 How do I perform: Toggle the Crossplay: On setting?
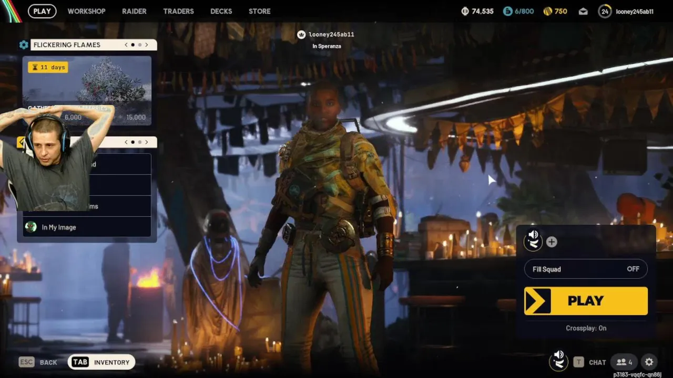click(x=586, y=328)
